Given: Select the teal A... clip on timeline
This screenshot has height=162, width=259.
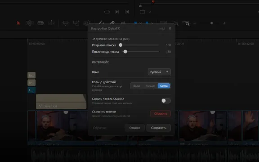Looking at the screenshot, I should pos(31,90).
